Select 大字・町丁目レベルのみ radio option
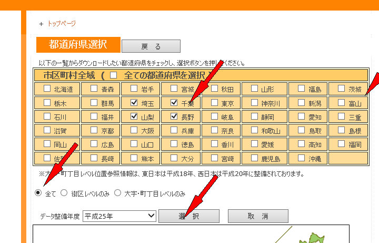 [118, 193]
